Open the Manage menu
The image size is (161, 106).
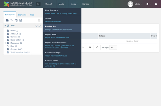(87, 4)
